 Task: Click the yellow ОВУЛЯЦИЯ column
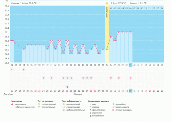107,34
